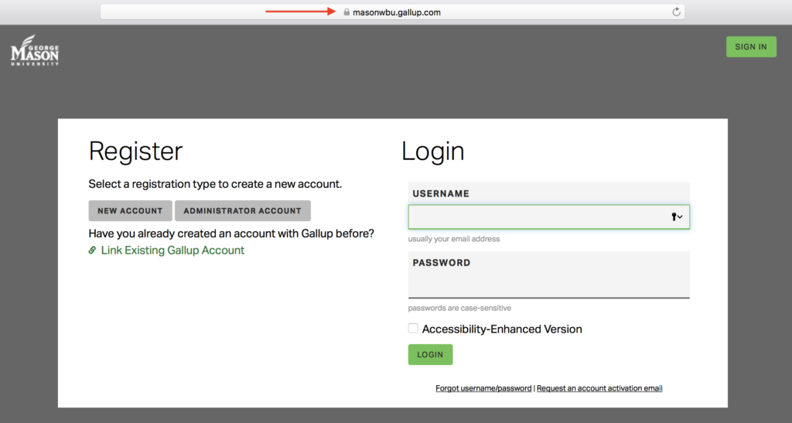
Task: Click the USERNAME field label
Action: tap(441, 193)
